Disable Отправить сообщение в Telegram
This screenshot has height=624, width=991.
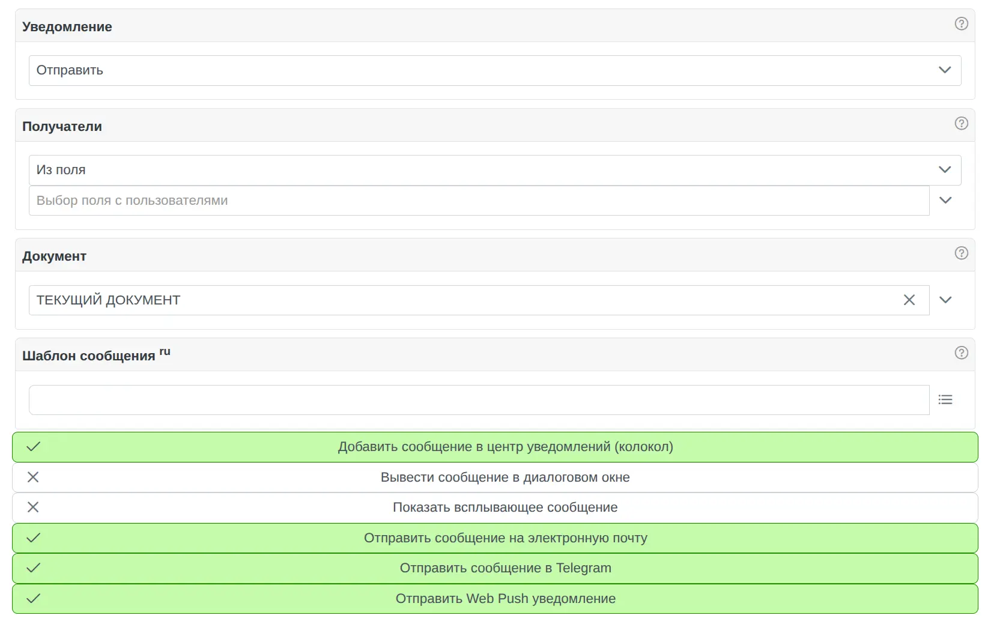[x=505, y=568]
